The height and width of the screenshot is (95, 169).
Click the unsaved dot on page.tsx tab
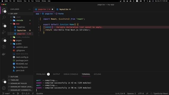pyautogui.click(x=52, y=9)
